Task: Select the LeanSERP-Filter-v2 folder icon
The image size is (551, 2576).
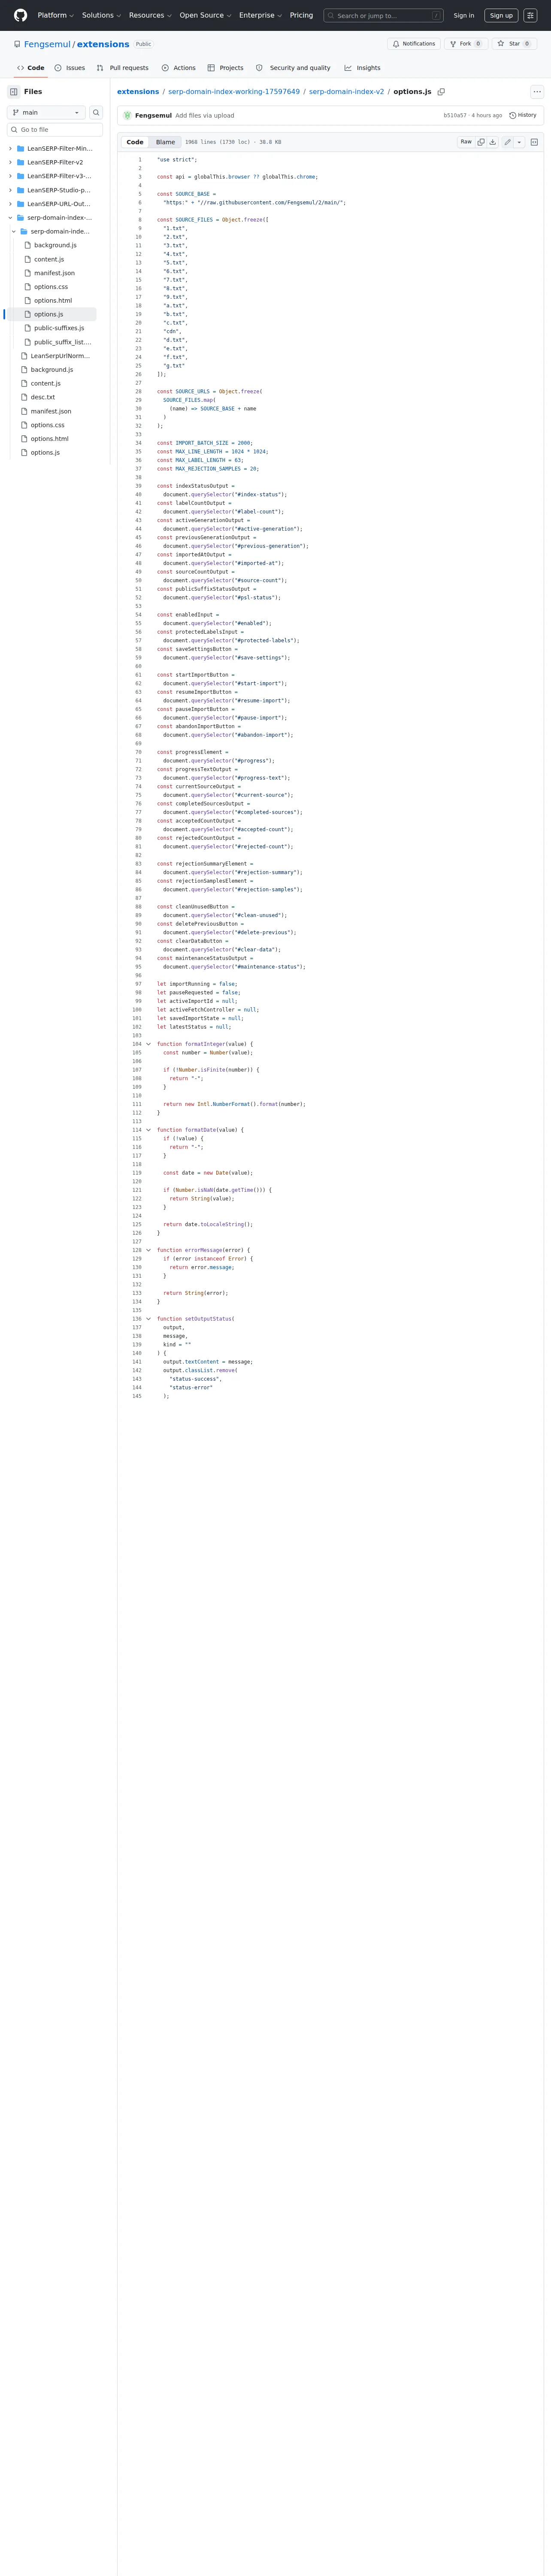Action: click(x=20, y=162)
